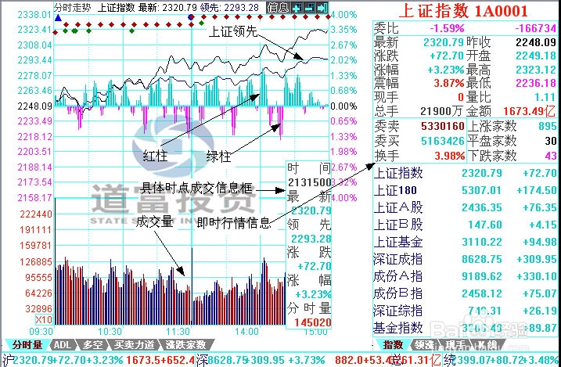Image resolution: width=561 pixels, height=367 pixels.
Task: Click the 10:30 time axis label
Action: [x=110, y=331]
